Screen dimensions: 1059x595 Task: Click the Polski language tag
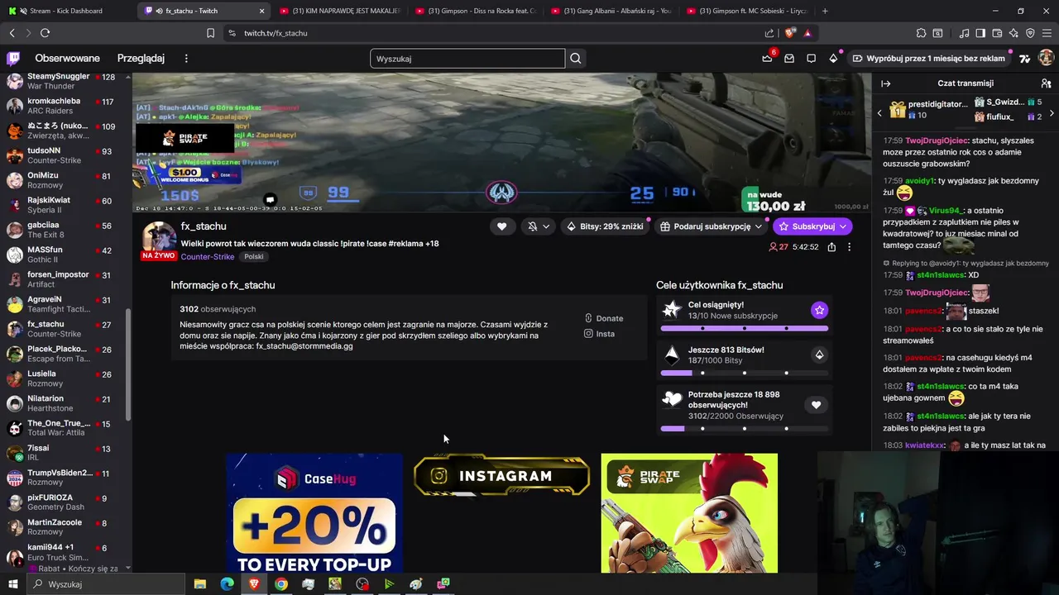(254, 257)
